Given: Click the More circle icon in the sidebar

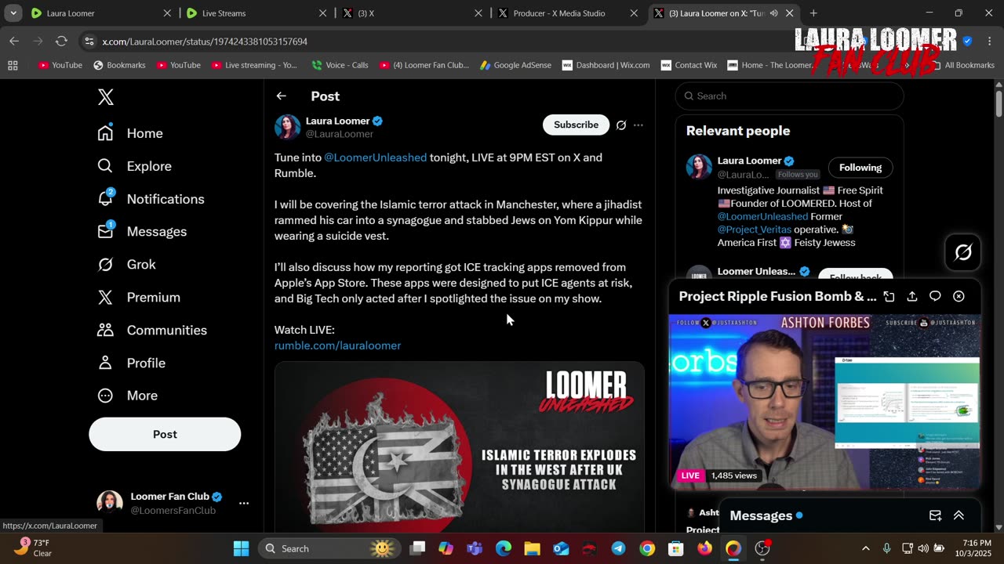Looking at the screenshot, I should [105, 396].
